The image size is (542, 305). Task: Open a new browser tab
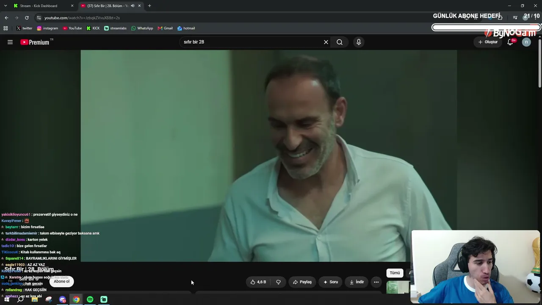(149, 6)
